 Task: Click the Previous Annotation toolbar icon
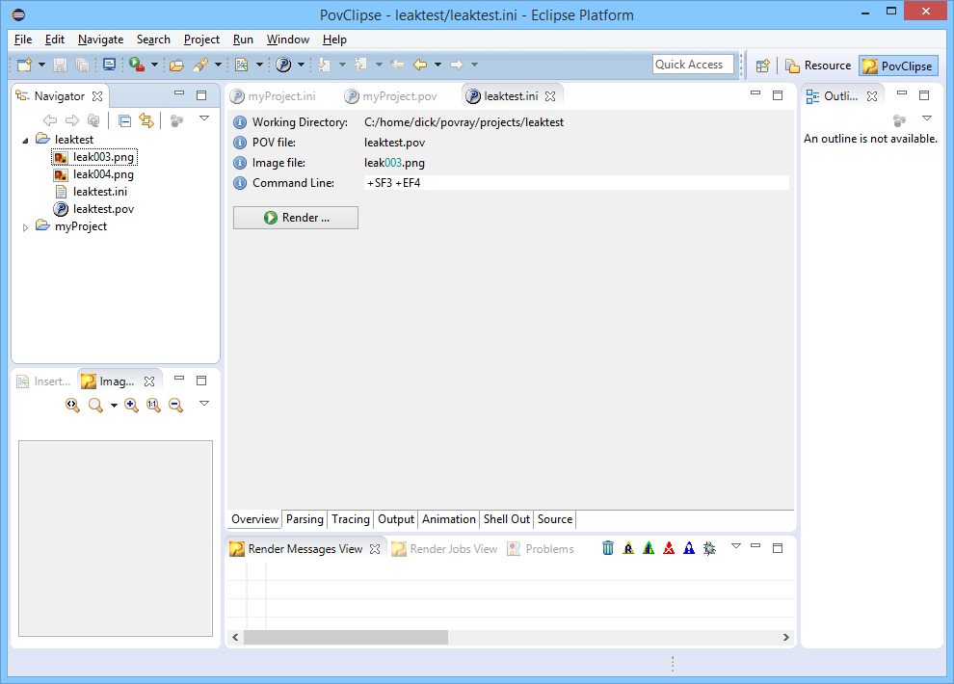click(x=360, y=65)
